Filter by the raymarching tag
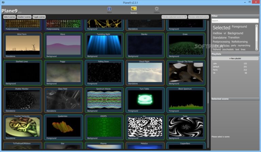 click(244, 46)
